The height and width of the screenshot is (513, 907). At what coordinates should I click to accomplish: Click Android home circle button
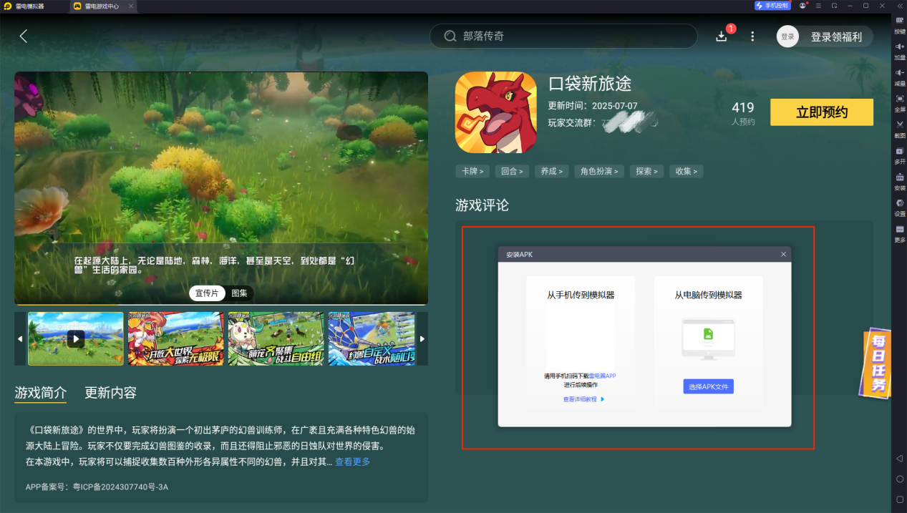(x=900, y=479)
